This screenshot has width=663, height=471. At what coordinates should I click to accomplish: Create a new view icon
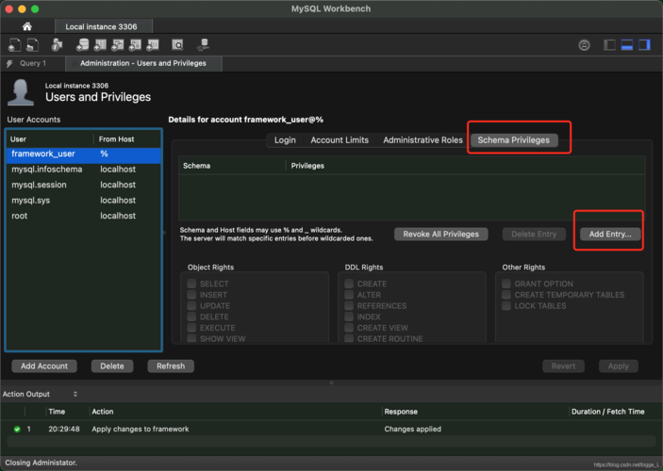click(x=117, y=45)
